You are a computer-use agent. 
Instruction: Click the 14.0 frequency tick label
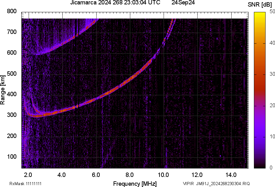(231, 175)
